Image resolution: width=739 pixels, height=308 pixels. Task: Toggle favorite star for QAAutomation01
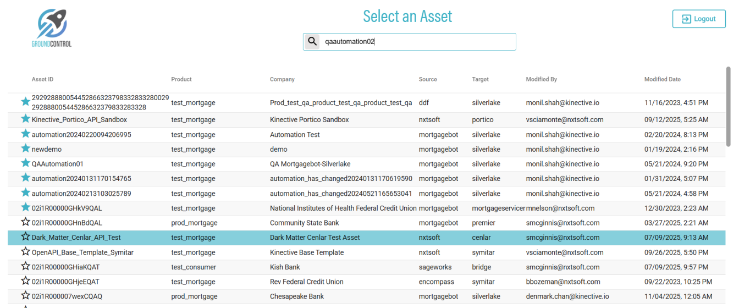(x=25, y=163)
